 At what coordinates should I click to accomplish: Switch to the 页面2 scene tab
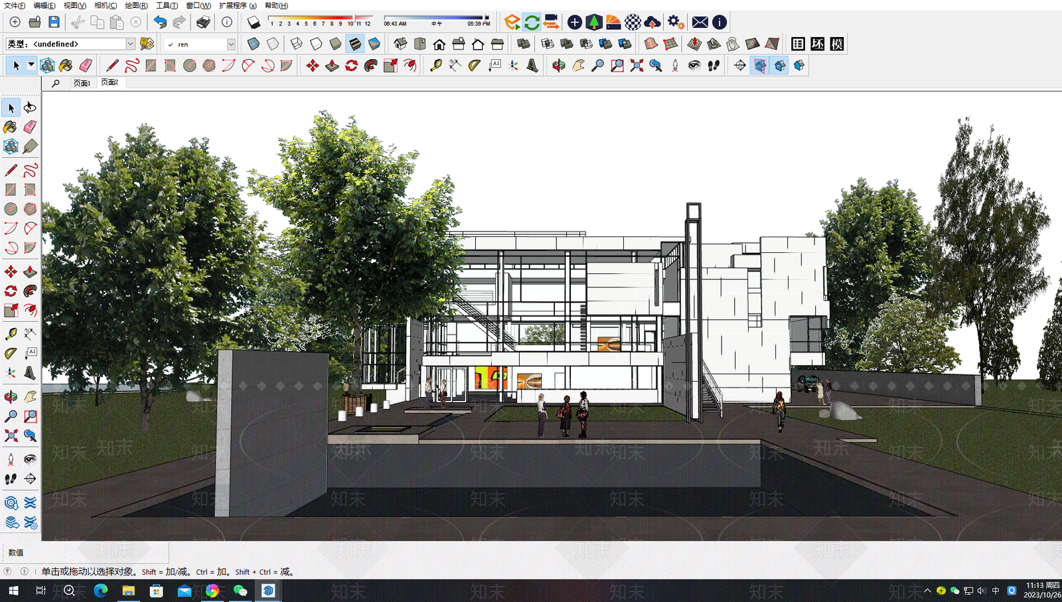[110, 82]
